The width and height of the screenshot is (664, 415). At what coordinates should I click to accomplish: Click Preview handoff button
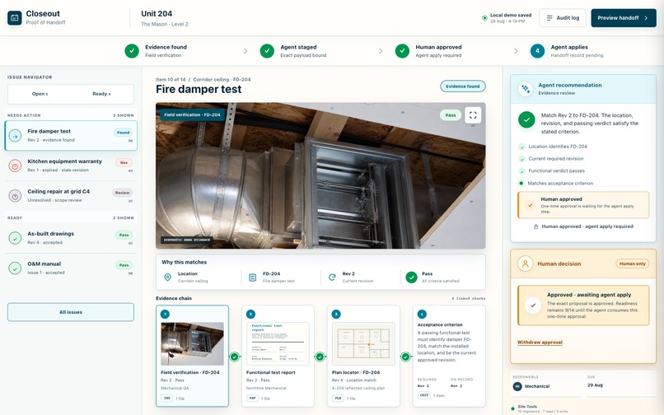pos(624,18)
